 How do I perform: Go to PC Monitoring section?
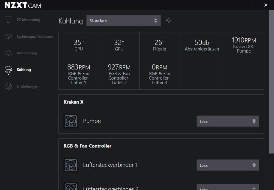[28, 20]
